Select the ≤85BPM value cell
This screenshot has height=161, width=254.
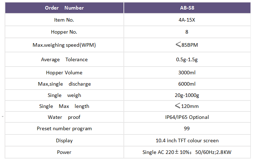click(187, 45)
